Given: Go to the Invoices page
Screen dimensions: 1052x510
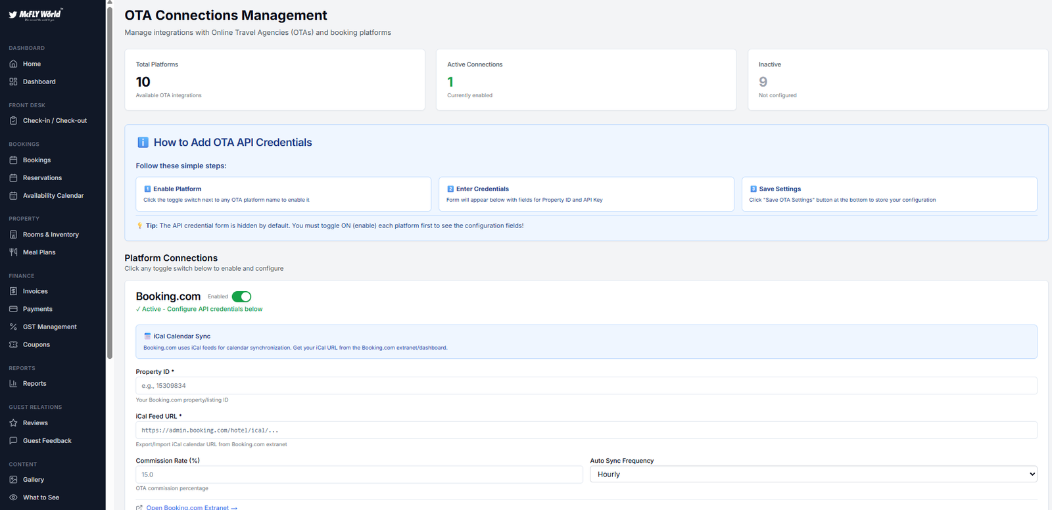Looking at the screenshot, I should click(x=36, y=291).
